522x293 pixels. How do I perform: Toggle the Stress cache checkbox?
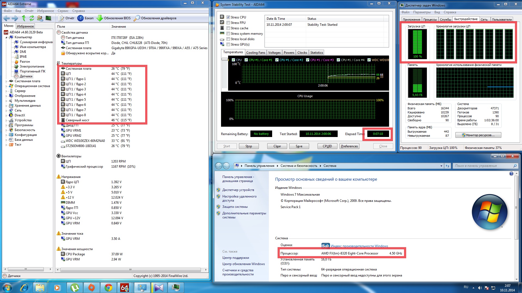(228, 28)
